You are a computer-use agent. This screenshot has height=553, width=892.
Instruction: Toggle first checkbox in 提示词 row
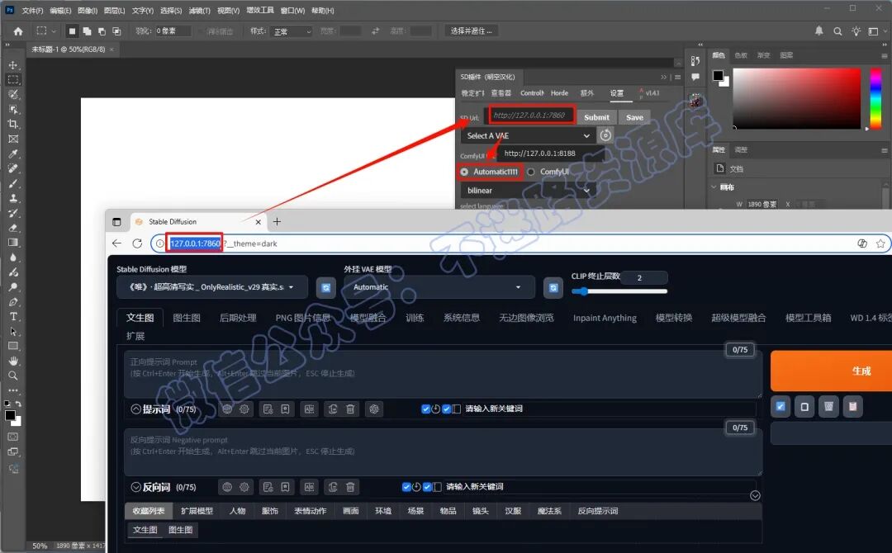coord(425,409)
